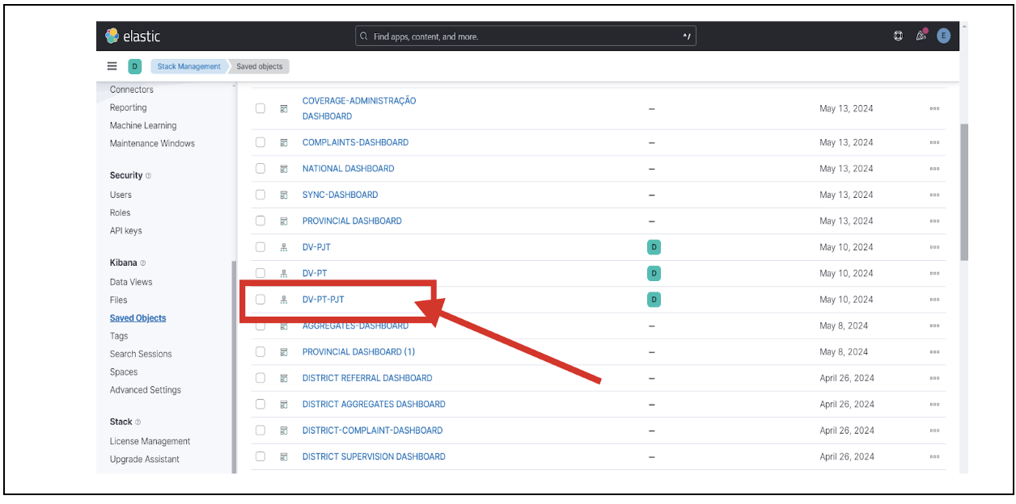Click the Stack Management breadcrumb
The image size is (1016, 504).
click(188, 66)
